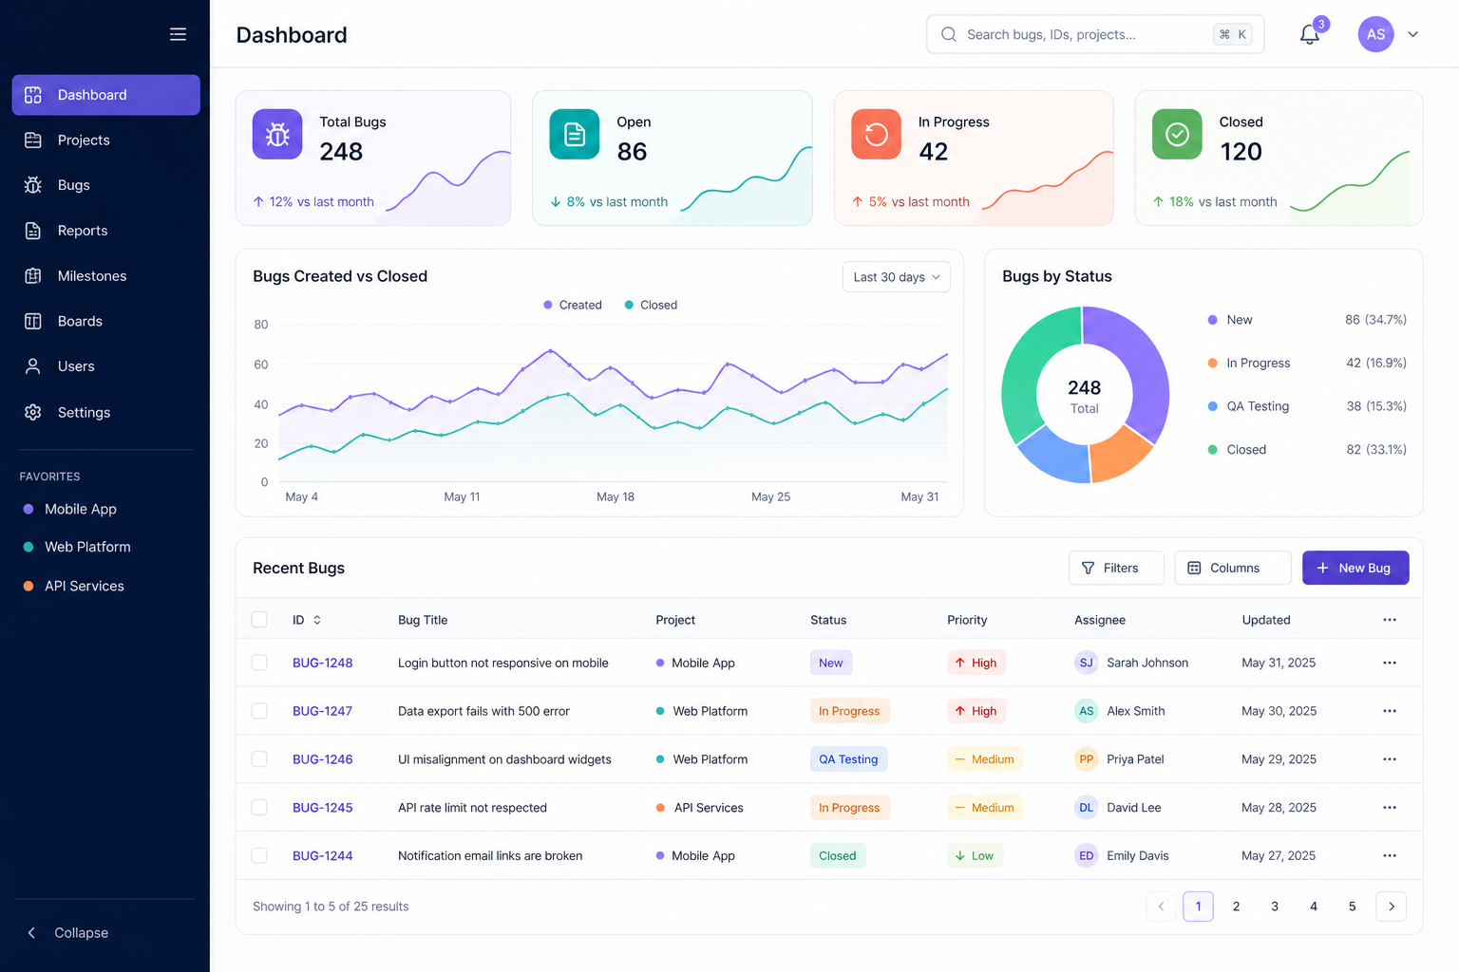Click the Reports sidebar icon
This screenshot has width=1459, height=972.
point(33,231)
